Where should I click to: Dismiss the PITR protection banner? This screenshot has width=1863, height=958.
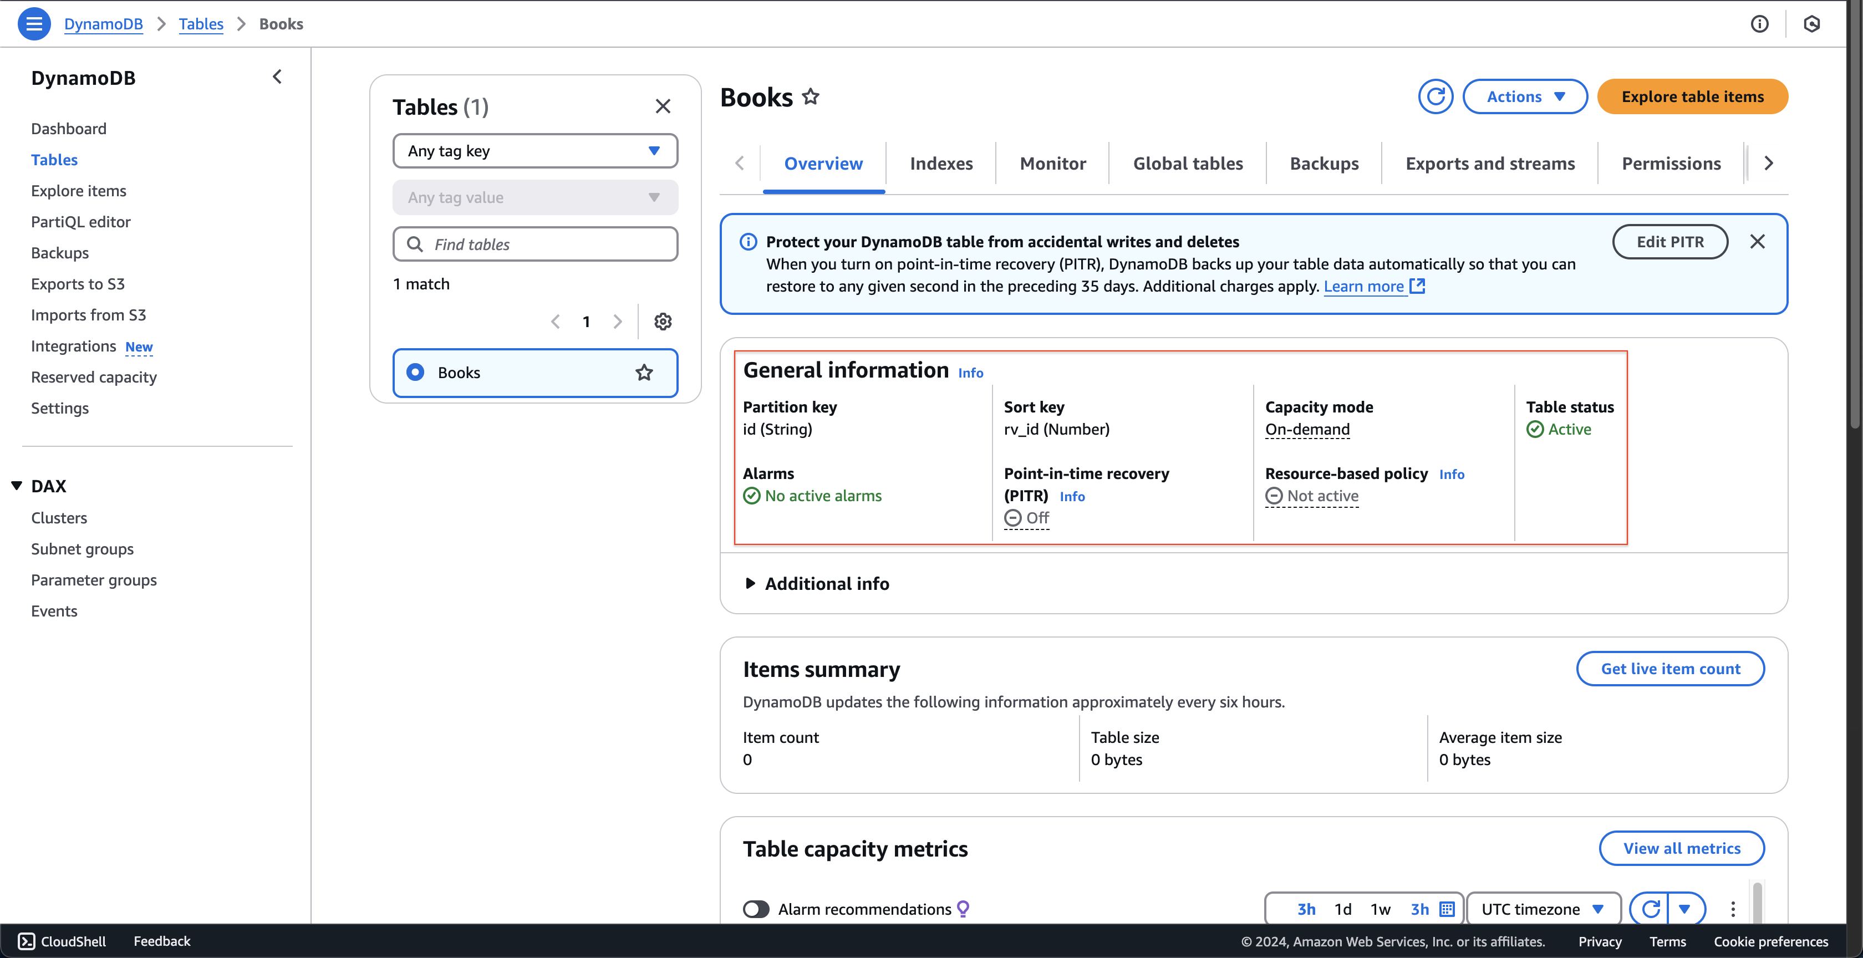pos(1757,242)
